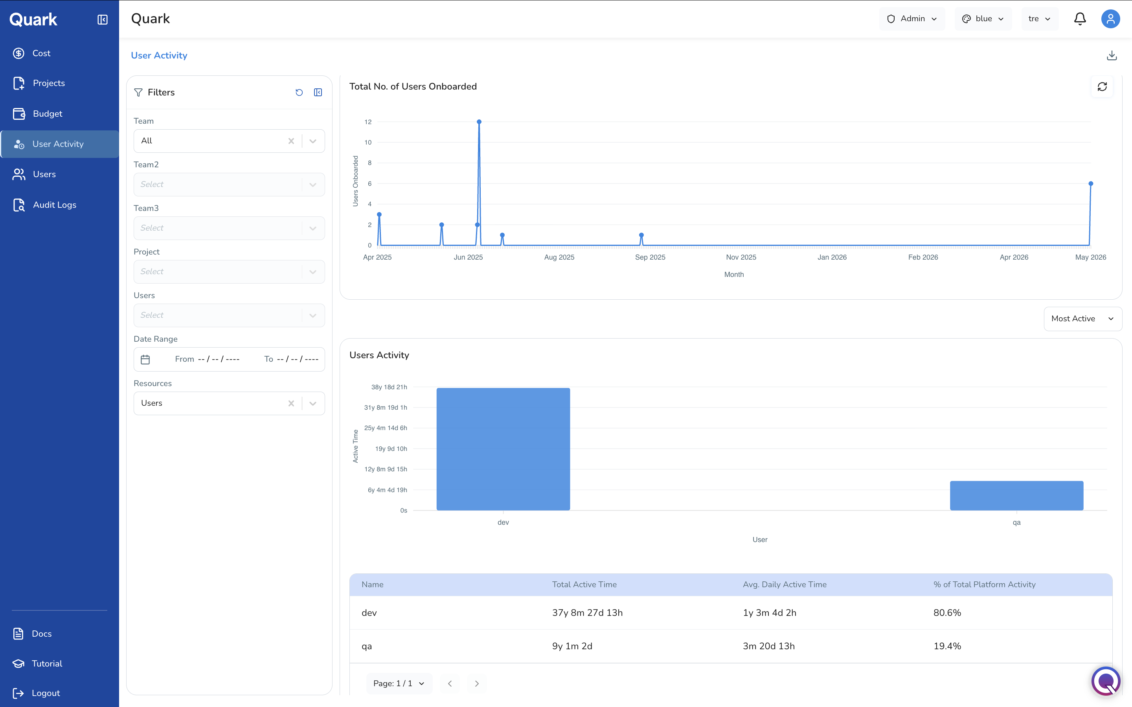
Task: Open the Most Active sort dropdown
Action: click(1082, 319)
